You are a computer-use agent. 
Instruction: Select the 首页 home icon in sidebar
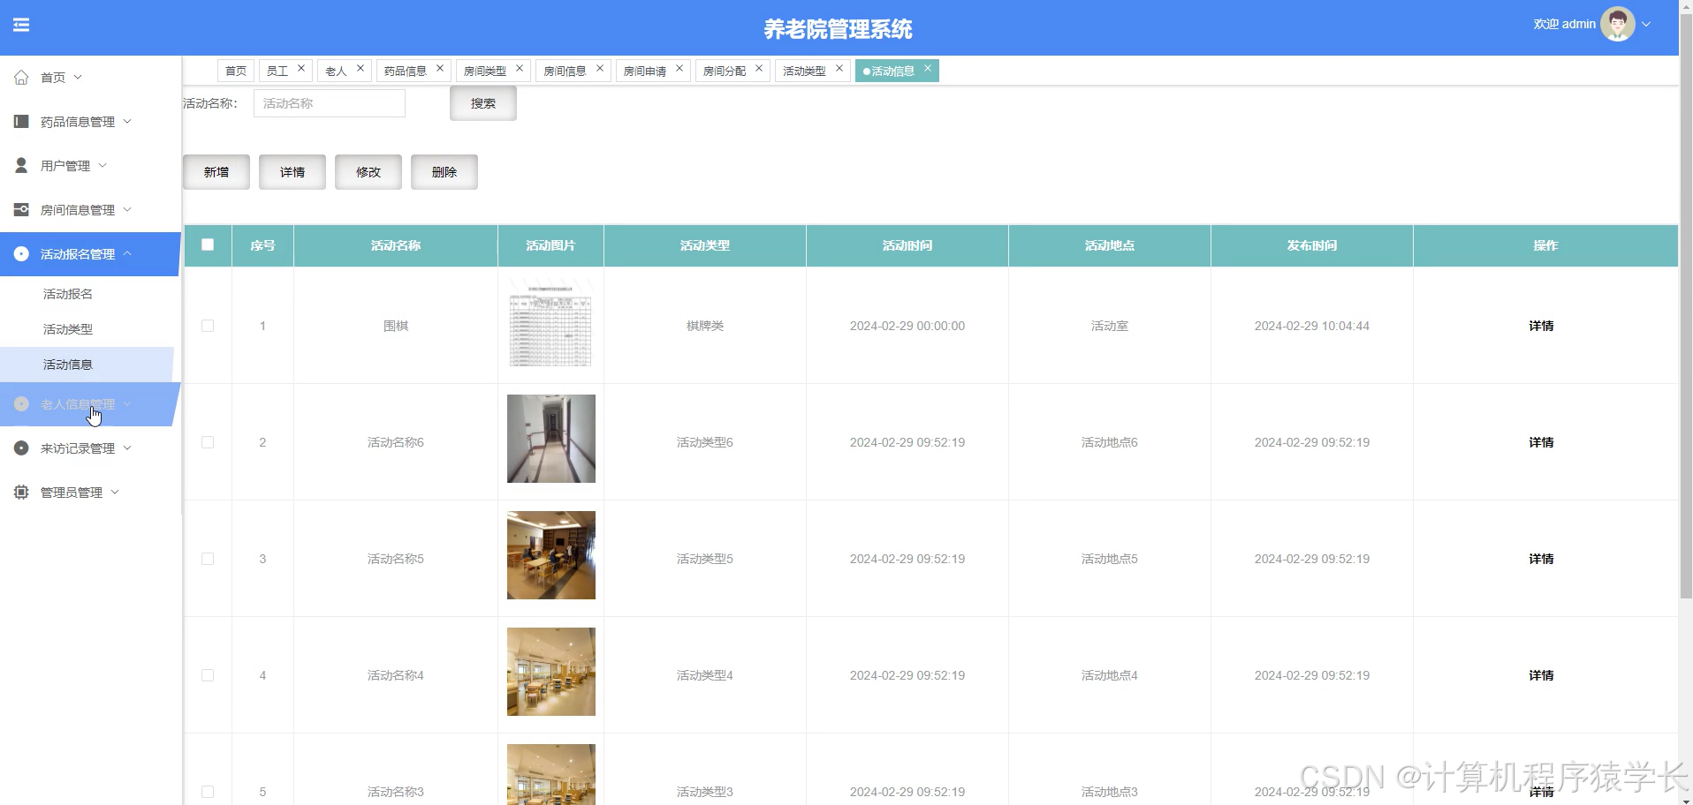point(21,78)
